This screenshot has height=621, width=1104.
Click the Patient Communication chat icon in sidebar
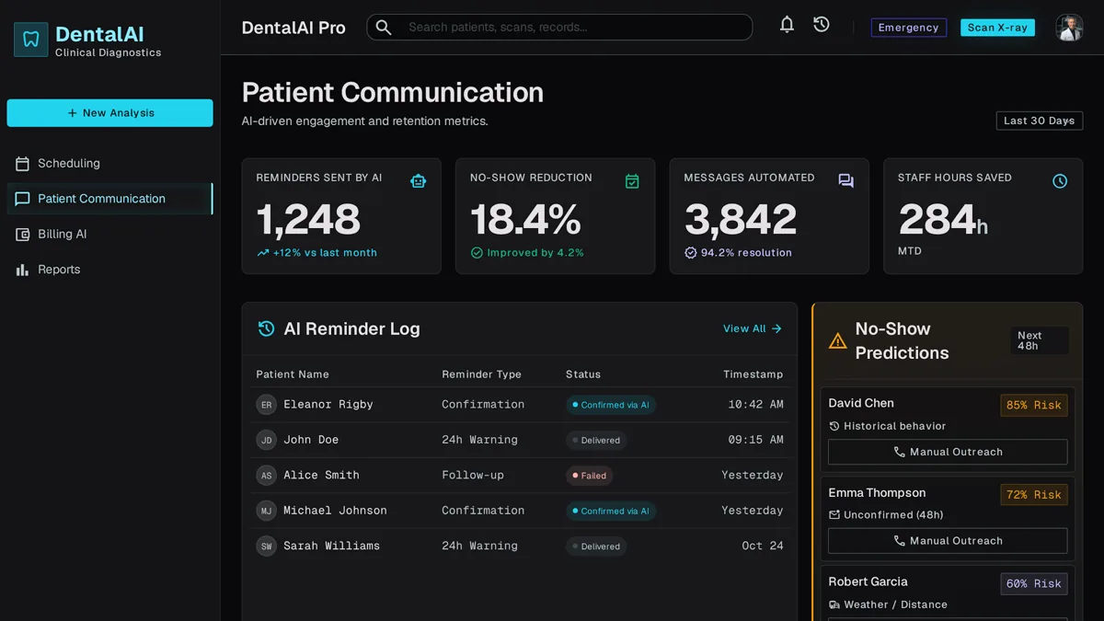coord(23,199)
